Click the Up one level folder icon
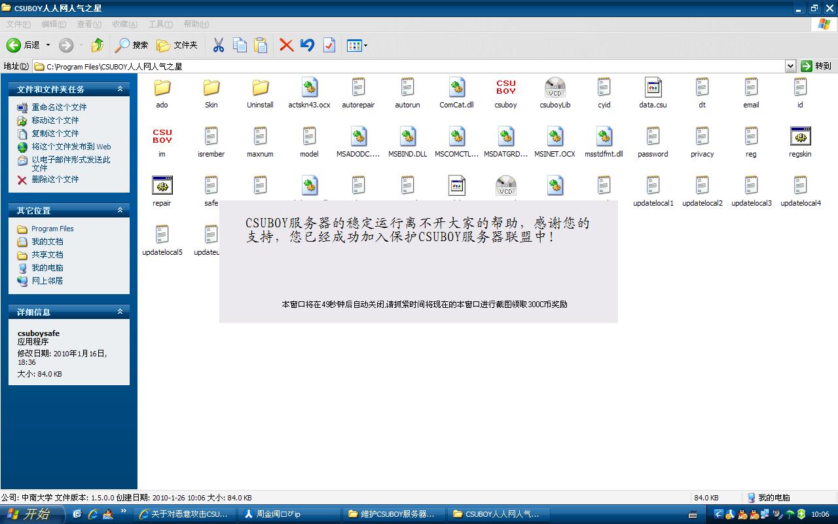 [x=98, y=45]
